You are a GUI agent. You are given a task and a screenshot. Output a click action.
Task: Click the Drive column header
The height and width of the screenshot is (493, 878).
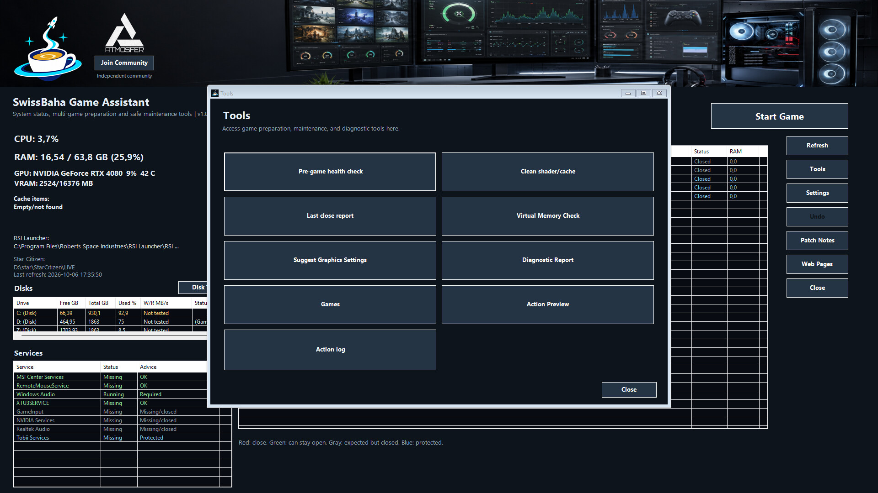pyautogui.click(x=35, y=303)
